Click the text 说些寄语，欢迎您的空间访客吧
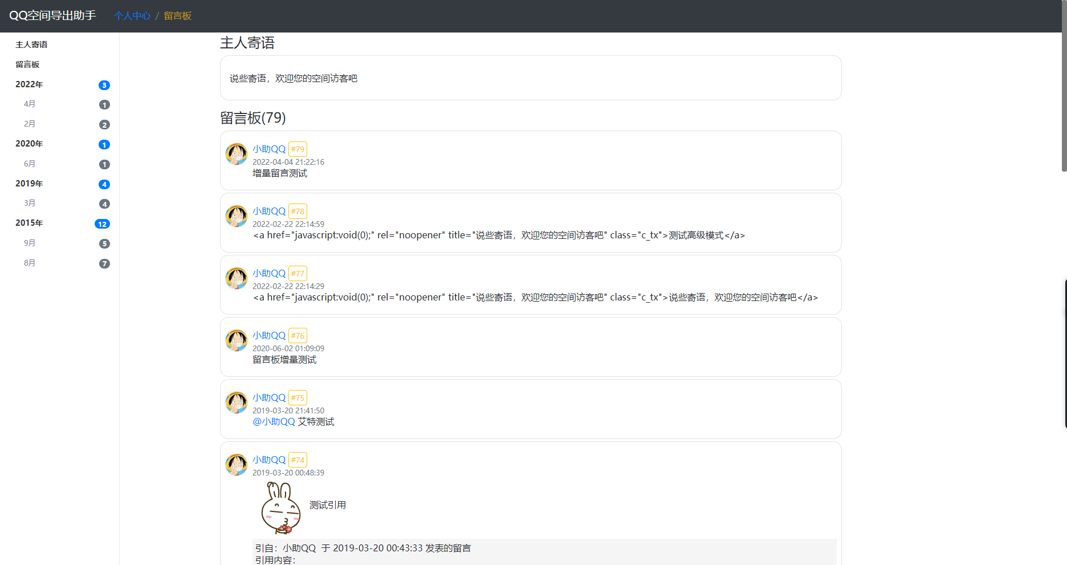Viewport: 1067px width, 565px height. (x=294, y=79)
